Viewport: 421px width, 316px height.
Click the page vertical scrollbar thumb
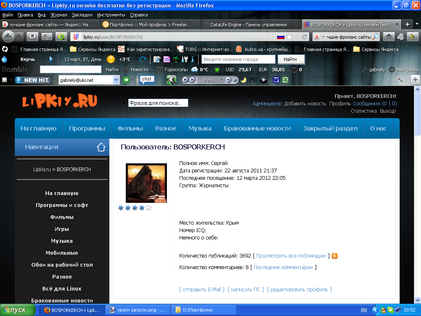pyautogui.click(x=417, y=114)
